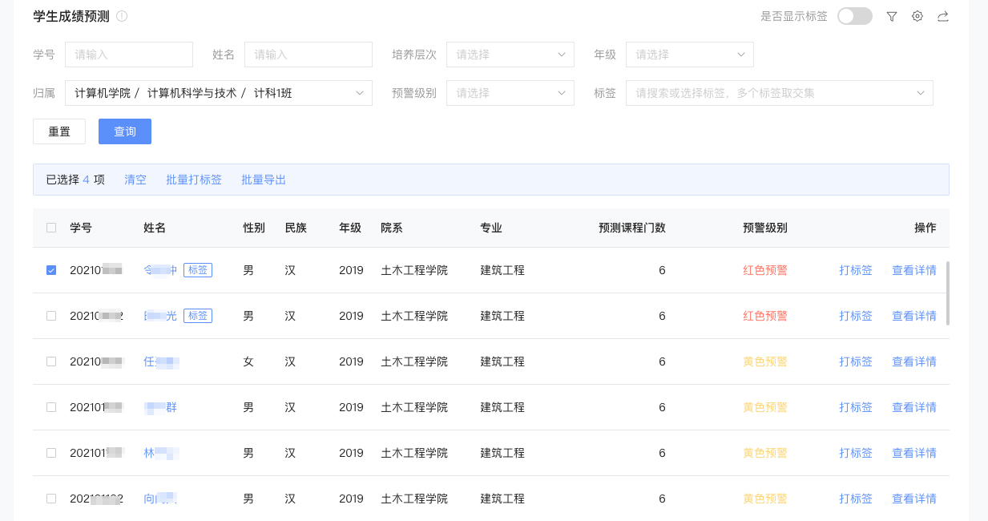988x521 pixels.
Task: Click the 学号 input field
Action: click(x=128, y=55)
